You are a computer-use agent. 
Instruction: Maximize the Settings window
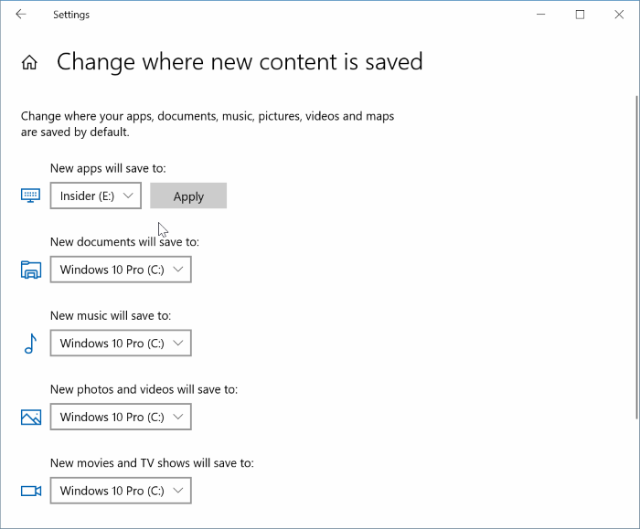pyautogui.click(x=580, y=15)
